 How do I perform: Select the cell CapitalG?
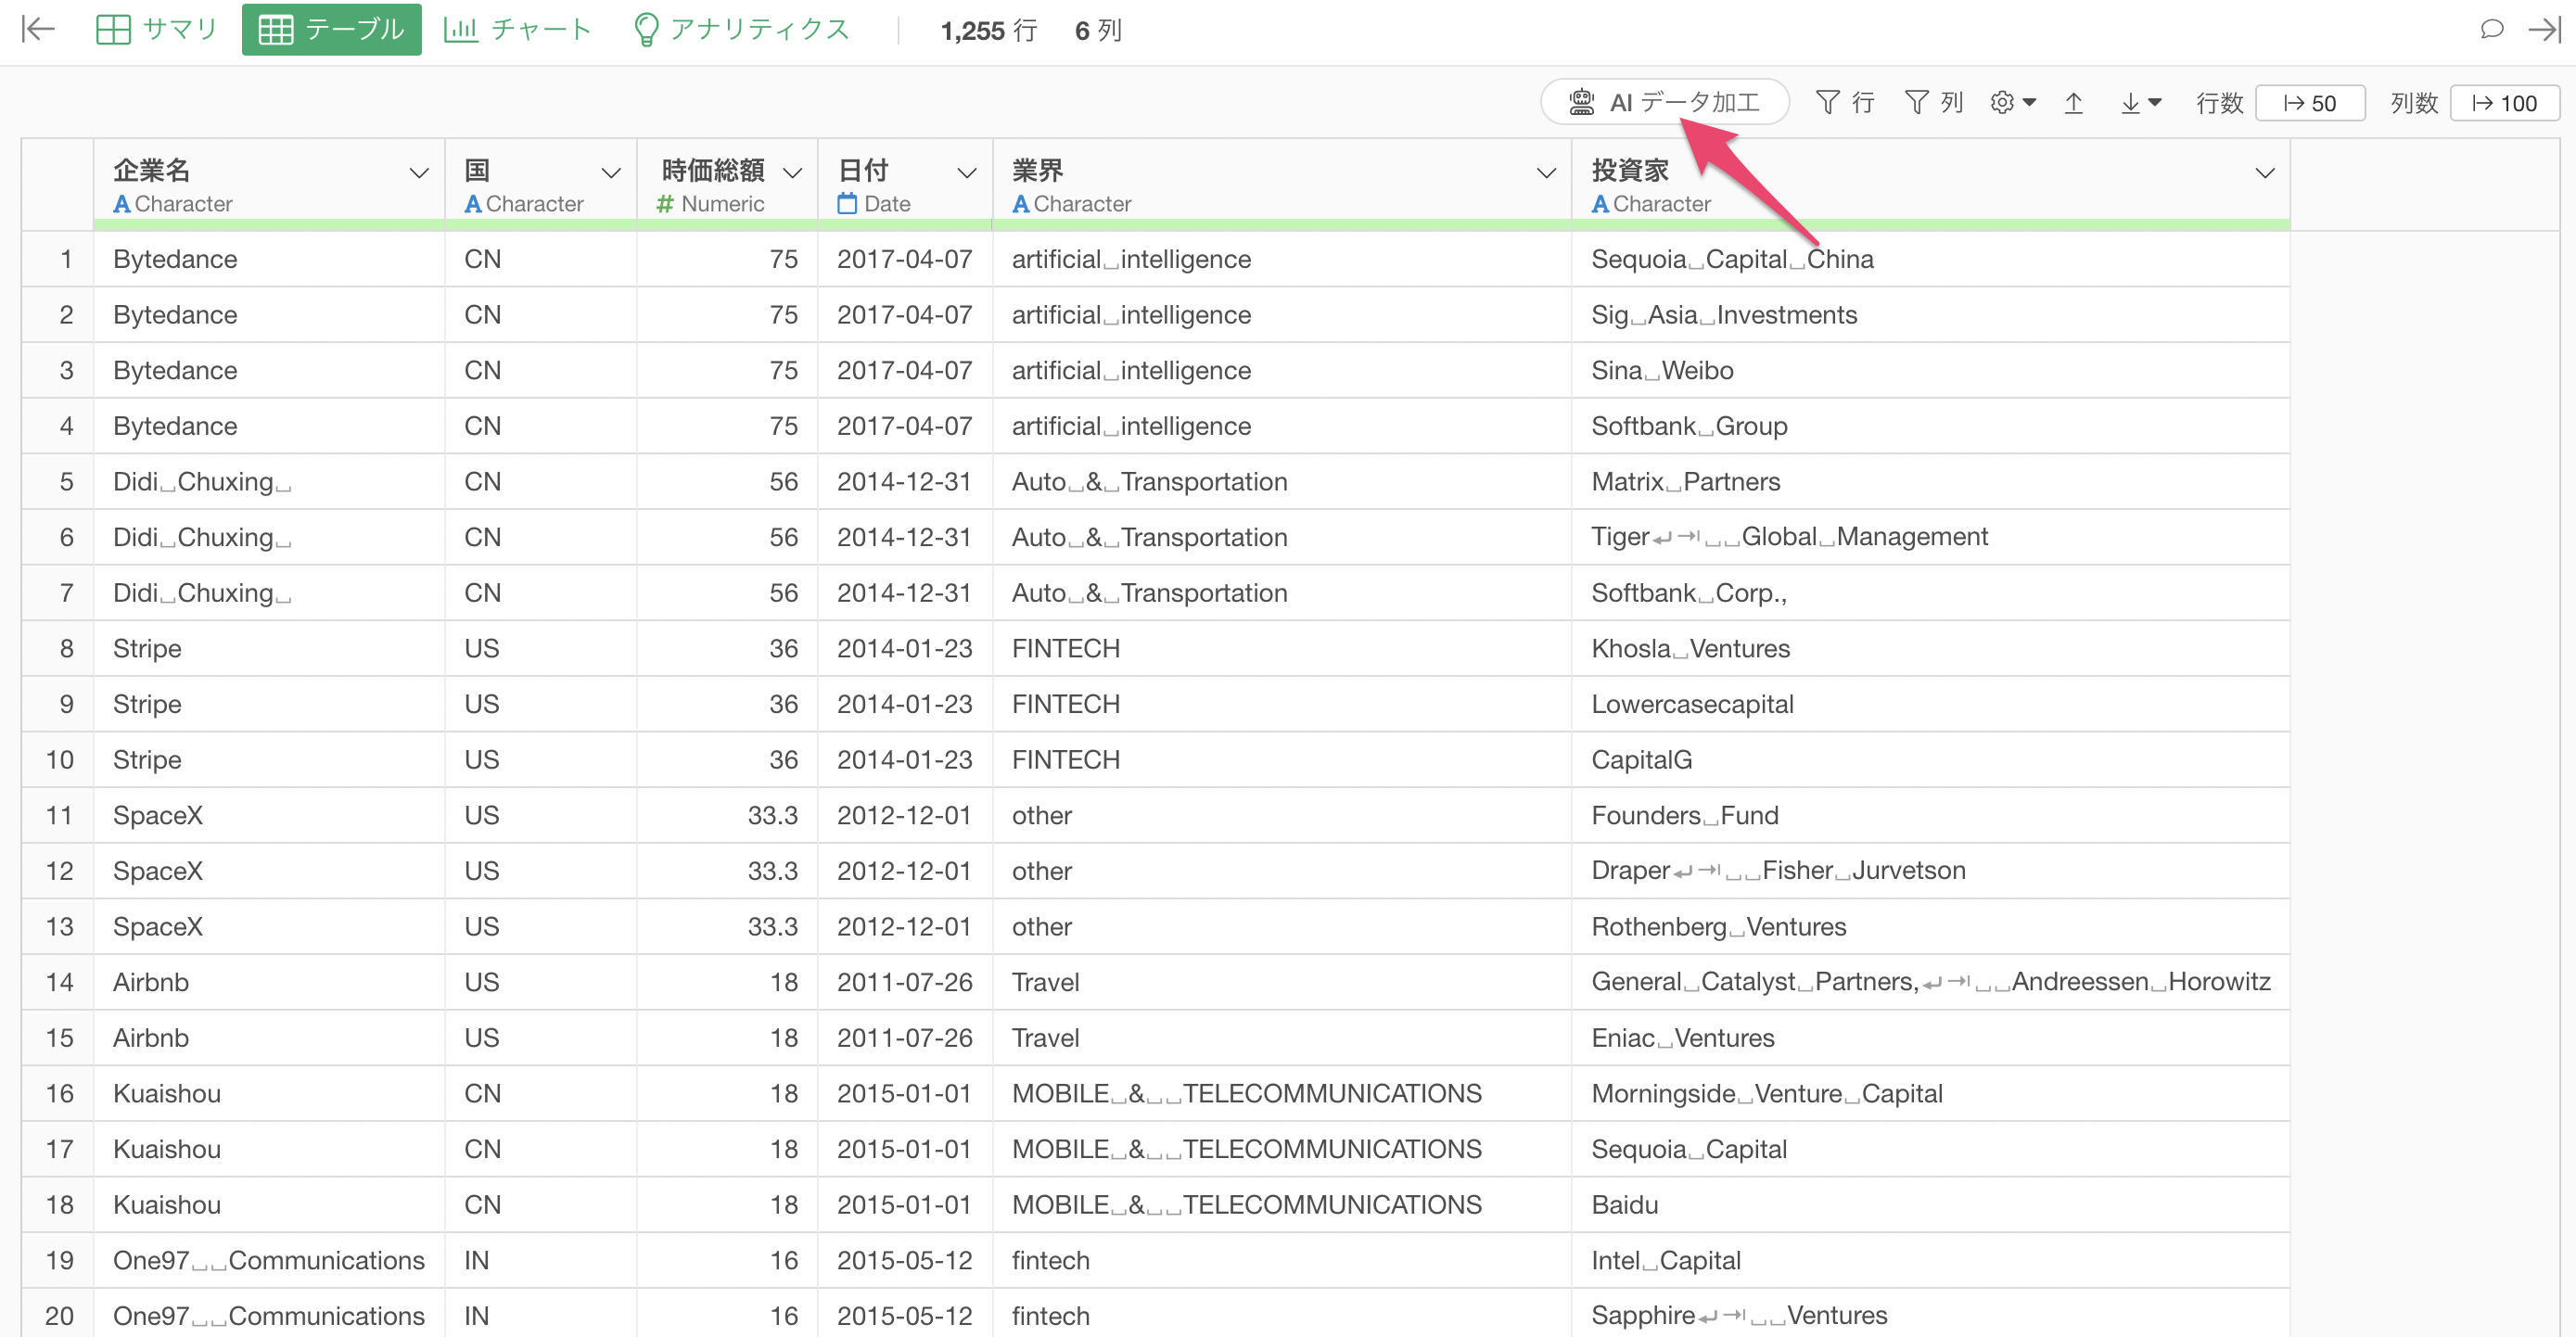tap(1930, 760)
